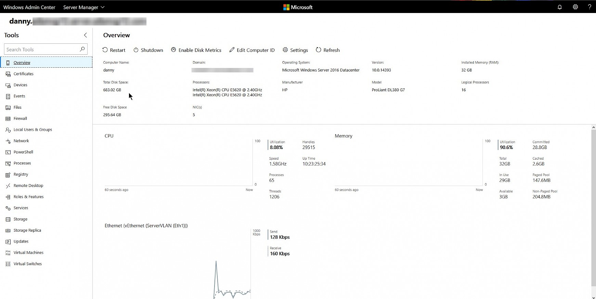
Task: Click the Total Disk Space 683.02 GB
Action: [112, 90]
